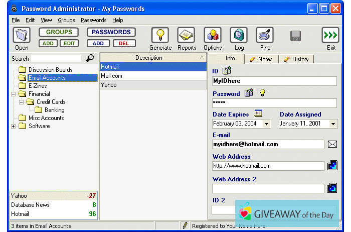351x232 pixels.
Task: Launch the first Web Address link icon
Action: [332, 166]
